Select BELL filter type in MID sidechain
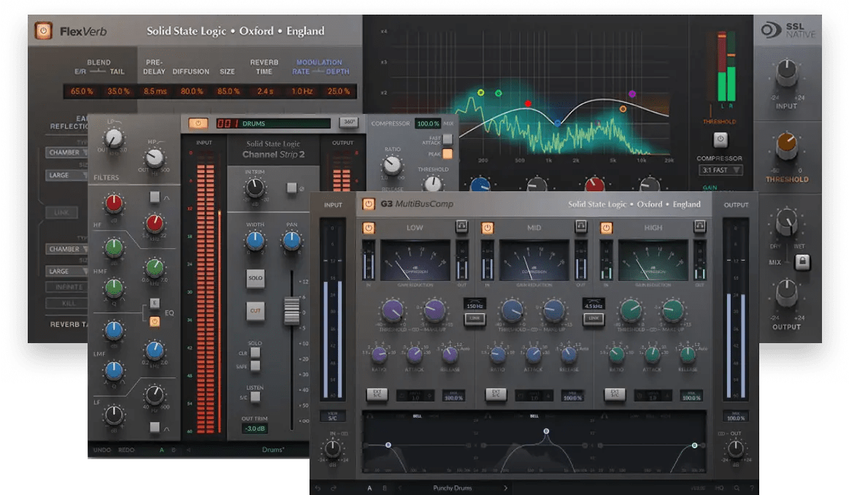This screenshot has width=849, height=495. 534,416
